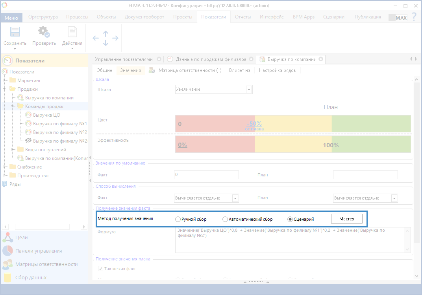Open Панели управления sidebar section
This screenshot has width=422, height=295.
click(x=38, y=251)
